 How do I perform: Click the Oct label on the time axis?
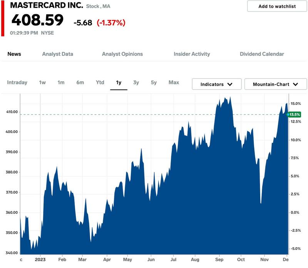pyautogui.click(x=241, y=260)
